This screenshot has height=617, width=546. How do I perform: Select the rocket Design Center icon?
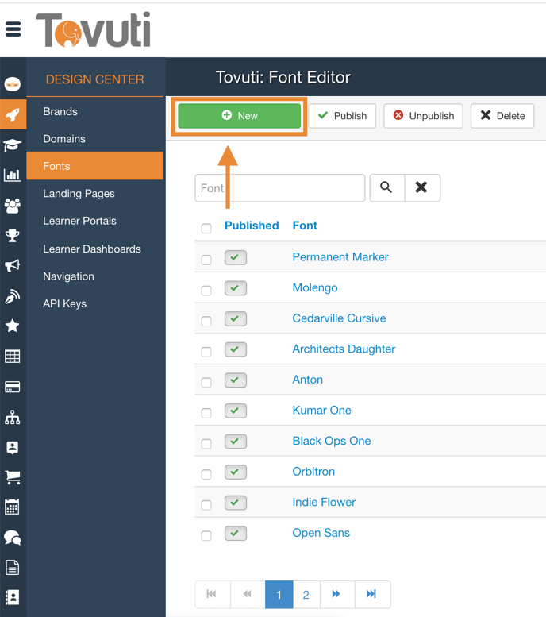click(x=13, y=114)
